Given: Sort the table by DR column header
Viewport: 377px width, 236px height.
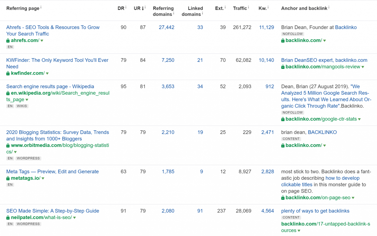Looking at the screenshot, I should tap(121, 8).
